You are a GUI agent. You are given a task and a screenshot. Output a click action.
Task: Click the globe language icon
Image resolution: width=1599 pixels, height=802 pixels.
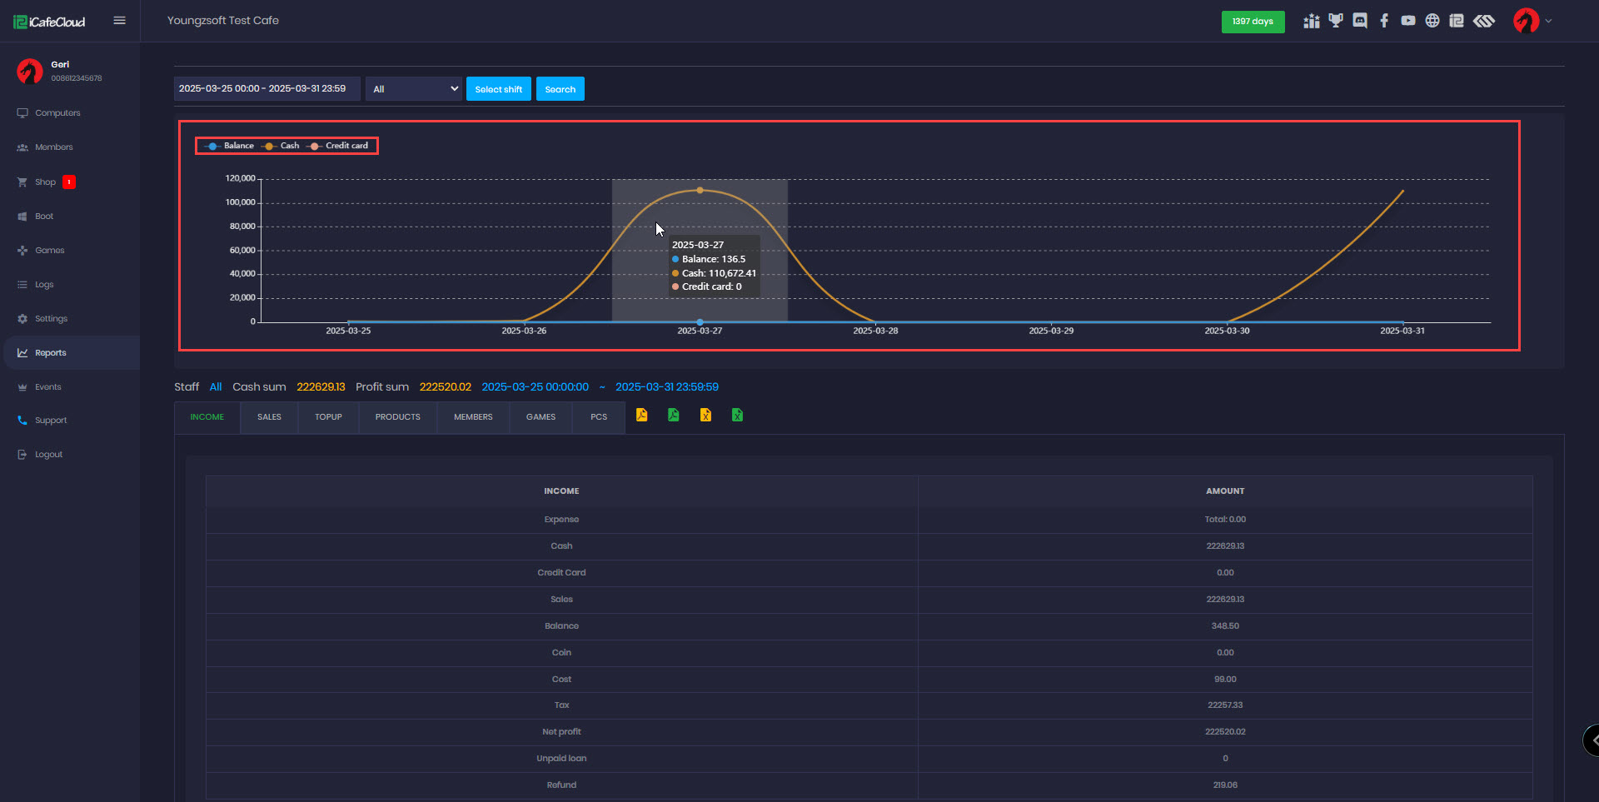pyautogui.click(x=1432, y=21)
